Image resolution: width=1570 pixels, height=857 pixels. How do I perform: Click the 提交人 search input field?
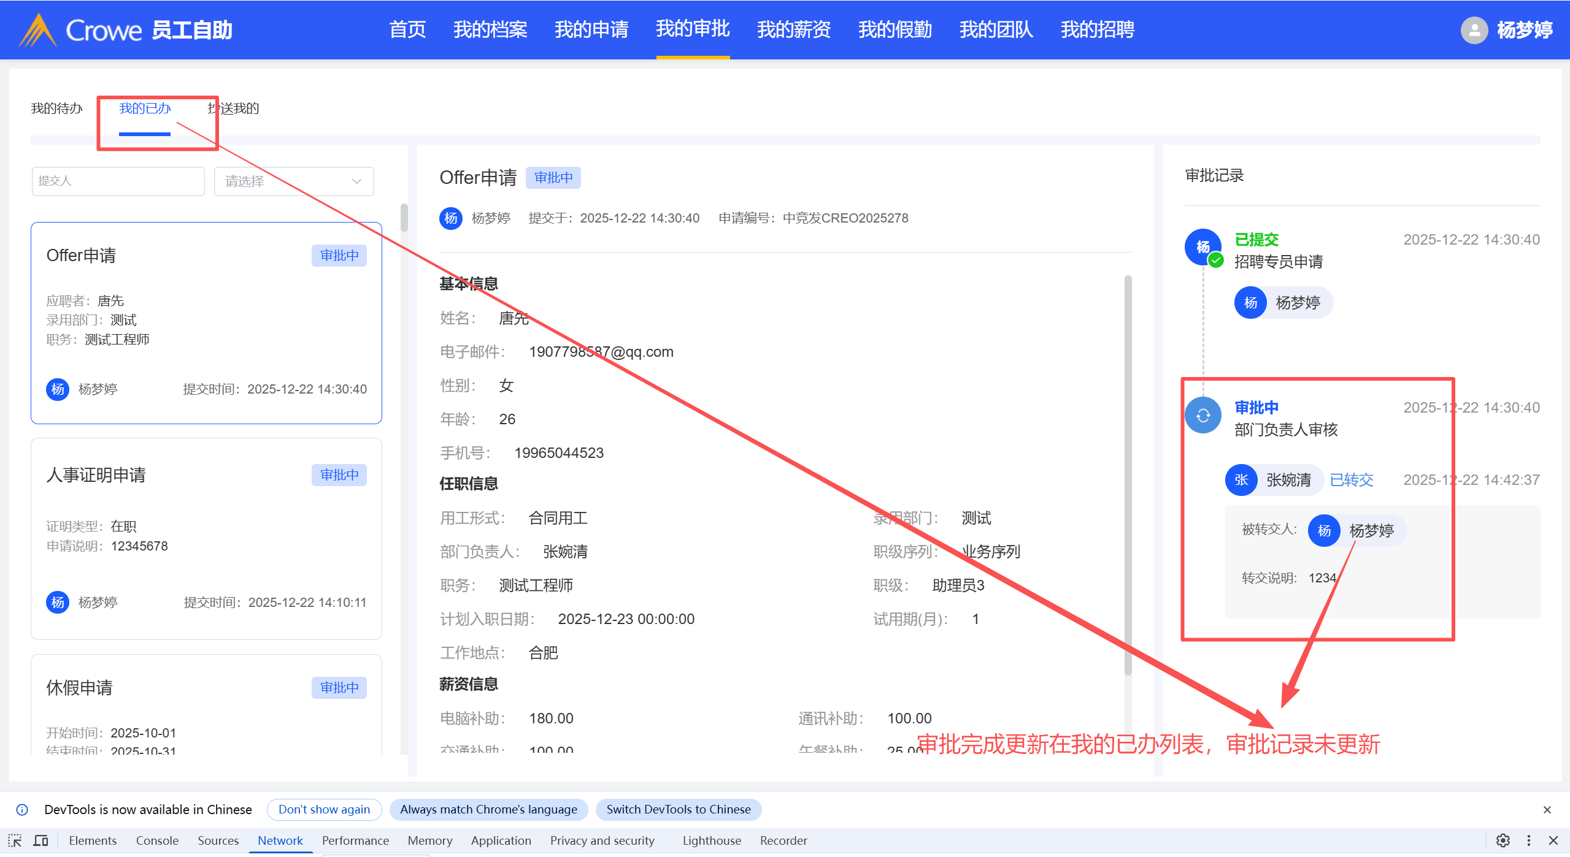coord(118,181)
